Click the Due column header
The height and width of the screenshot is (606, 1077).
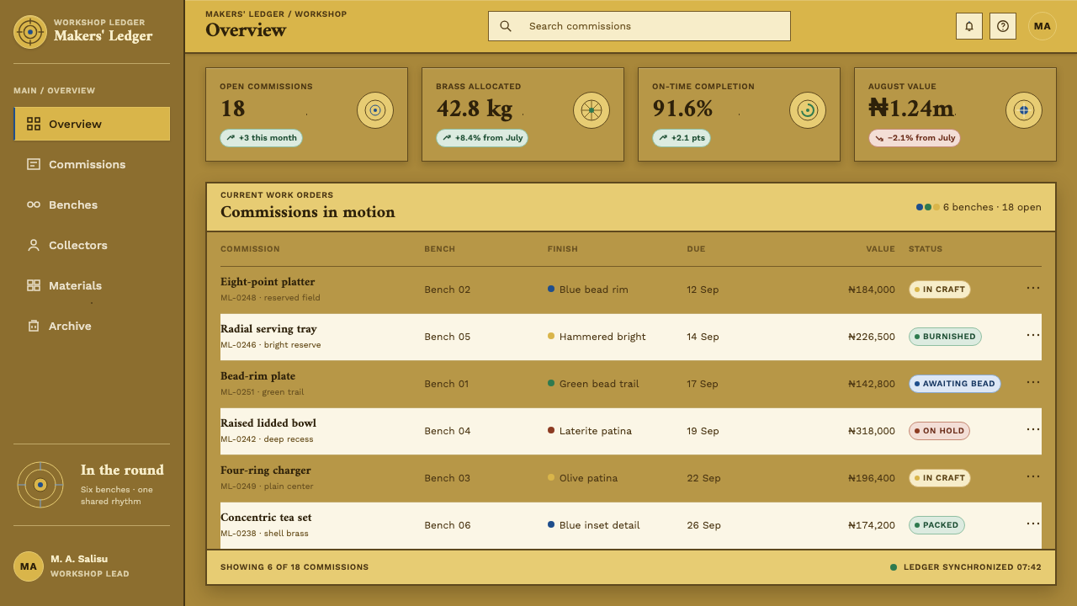point(696,249)
